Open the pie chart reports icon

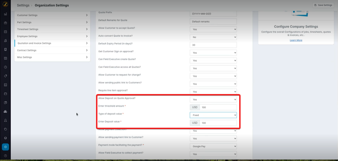6,129
